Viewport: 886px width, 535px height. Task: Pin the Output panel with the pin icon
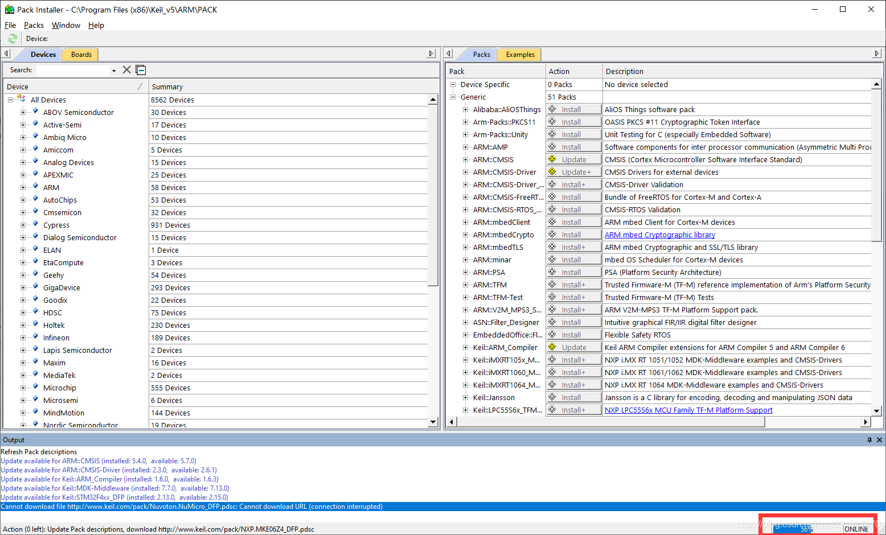(x=869, y=440)
